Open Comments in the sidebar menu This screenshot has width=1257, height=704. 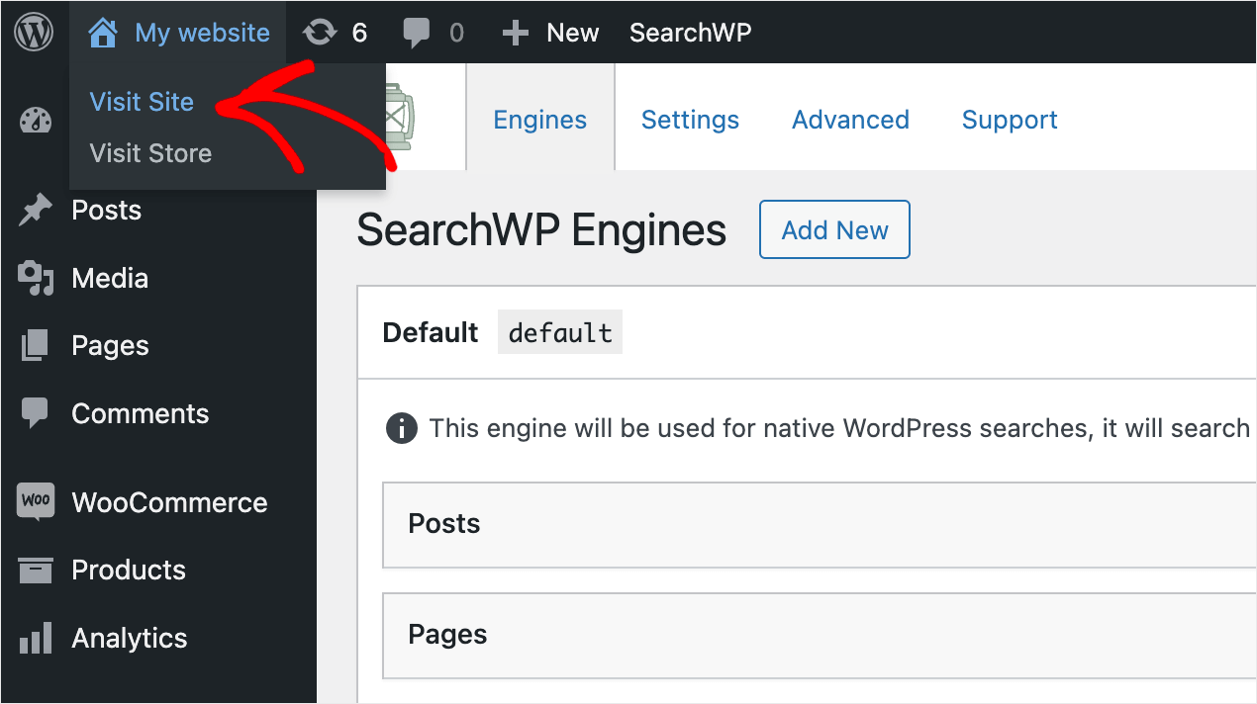click(x=141, y=413)
